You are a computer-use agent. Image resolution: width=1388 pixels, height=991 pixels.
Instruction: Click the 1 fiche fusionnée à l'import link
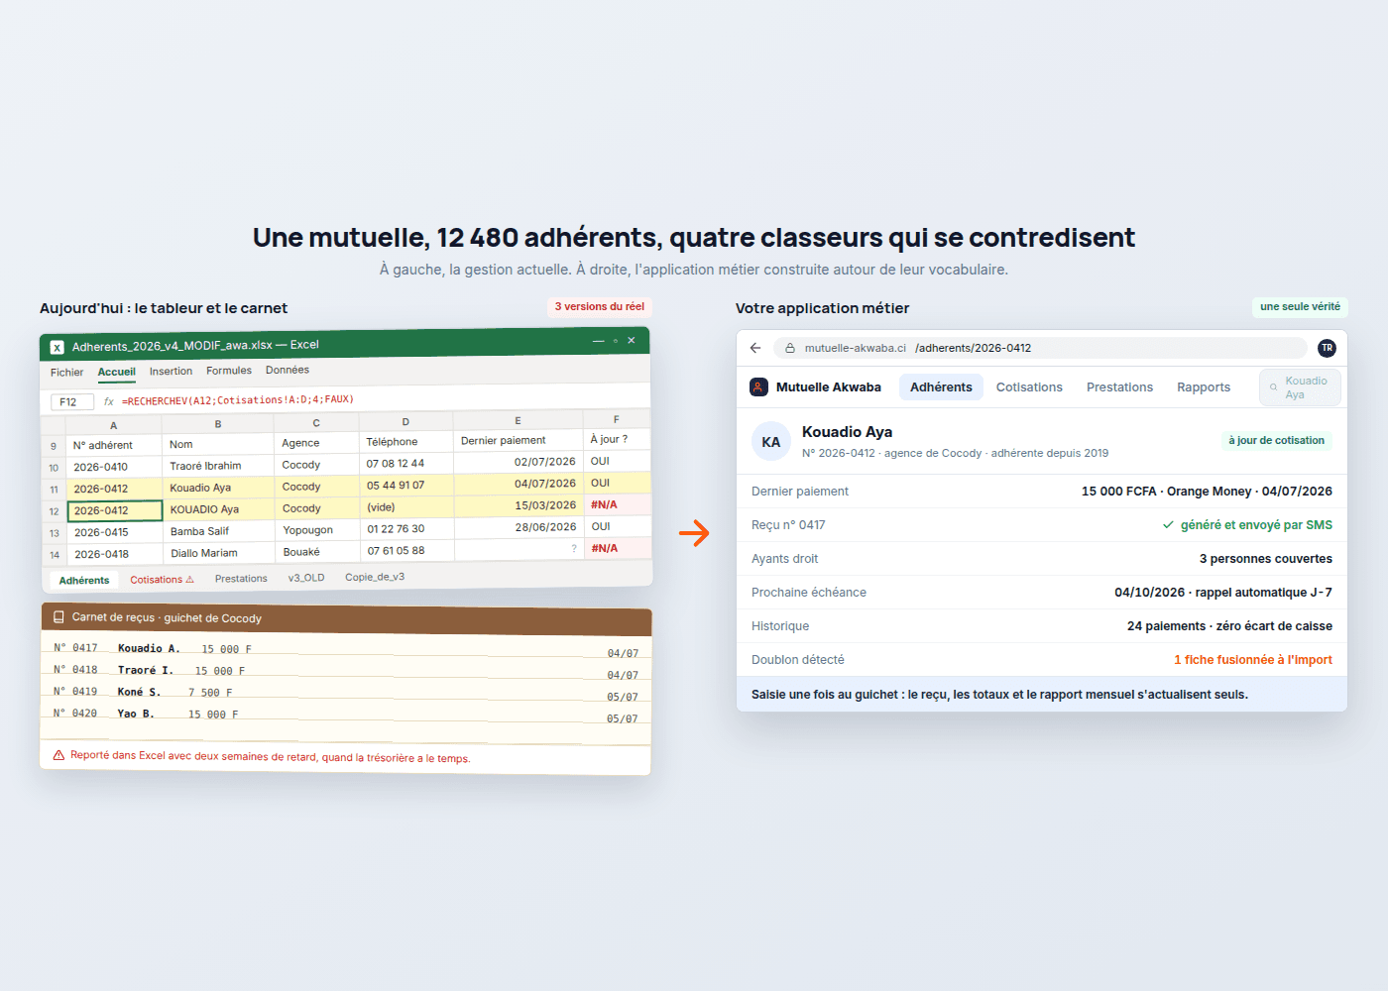[1253, 660]
